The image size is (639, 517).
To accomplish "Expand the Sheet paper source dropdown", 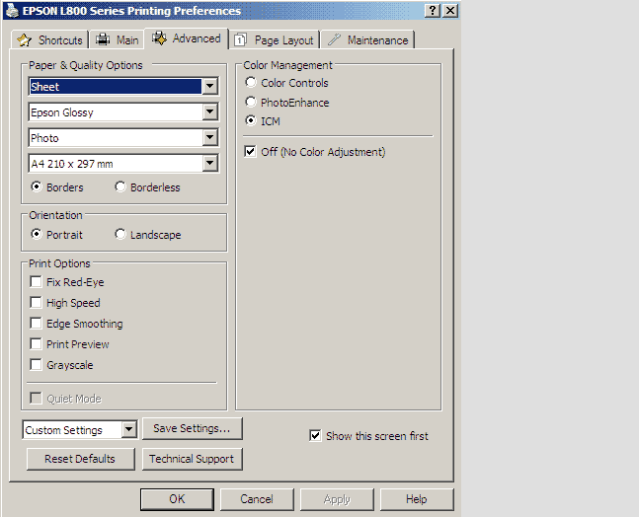I will (209, 87).
